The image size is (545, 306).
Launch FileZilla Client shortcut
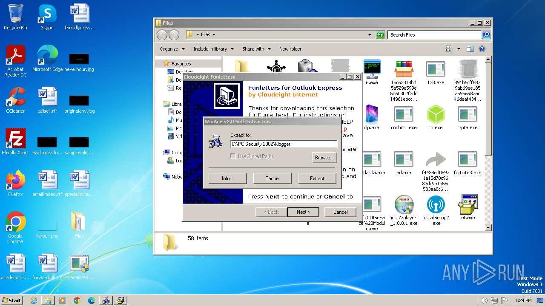pyautogui.click(x=15, y=142)
